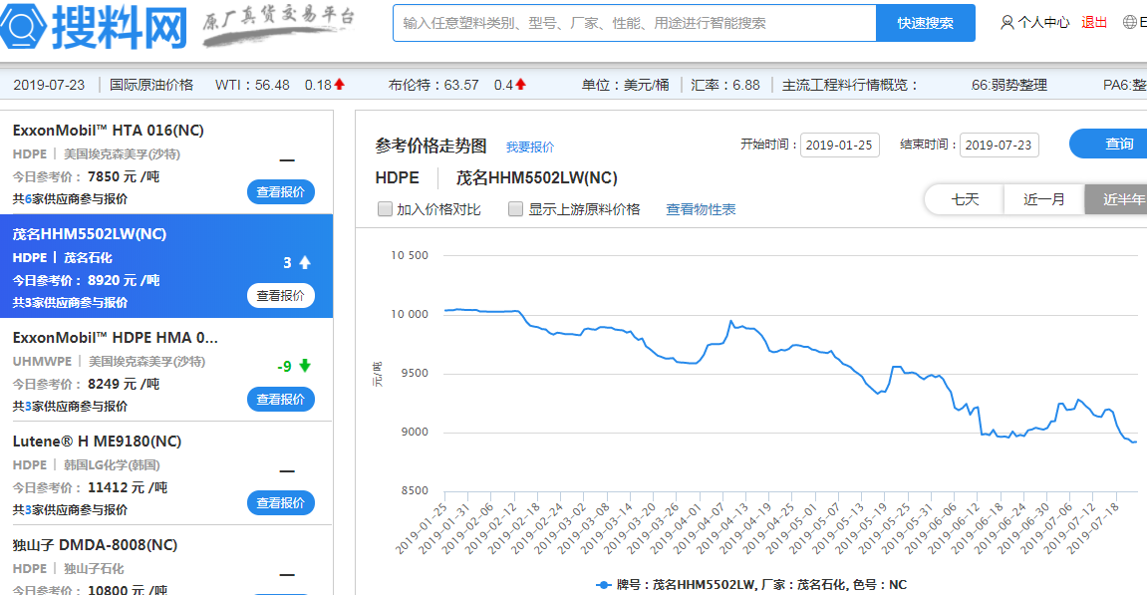The image size is (1147, 595).
Task: Switch to the 近一月 range tab
Action: tap(1043, 199)
